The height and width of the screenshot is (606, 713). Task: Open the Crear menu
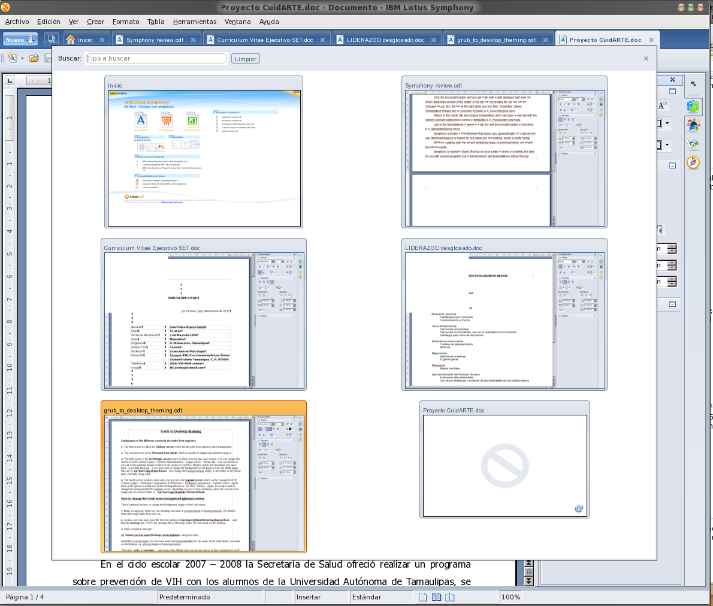[x=95, y=22]
